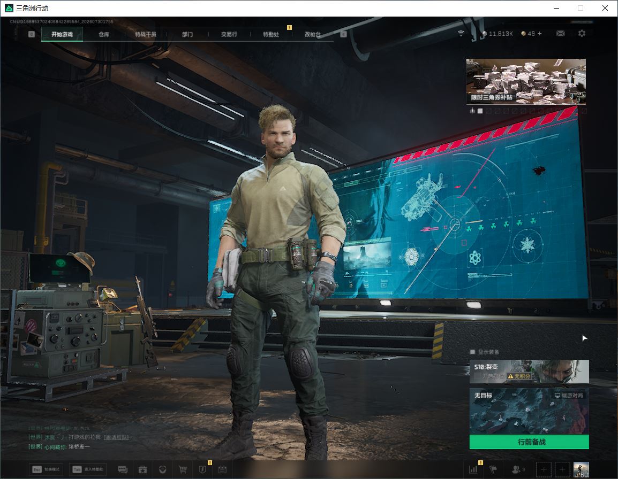Click the 端游对局 mode label

(569, 395)
